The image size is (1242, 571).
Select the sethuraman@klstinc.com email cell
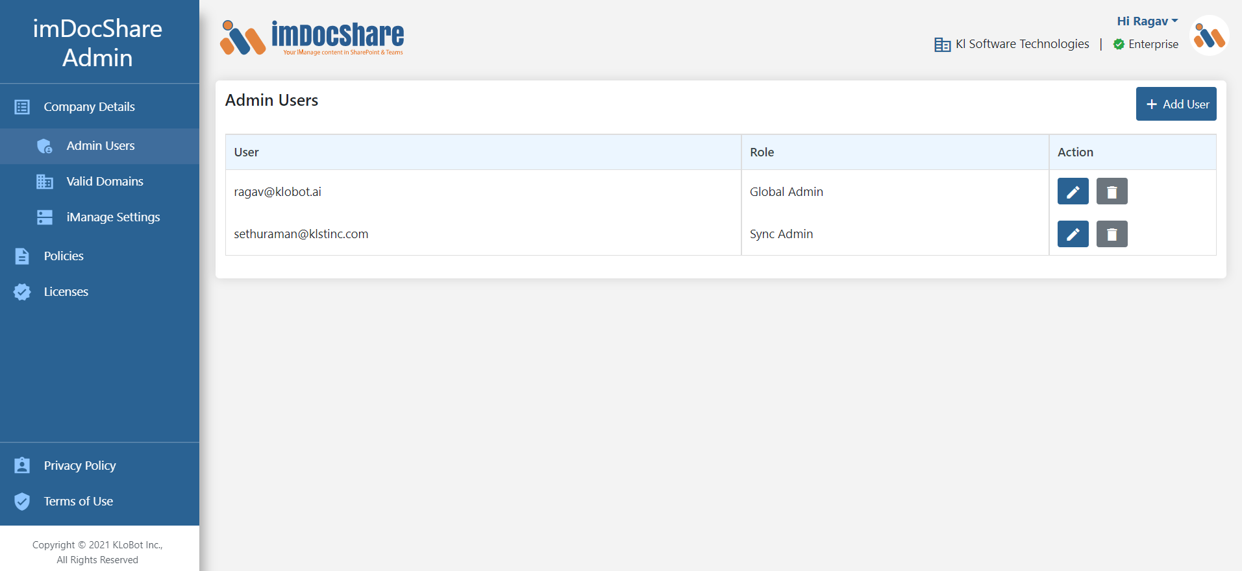click(483, 234)
